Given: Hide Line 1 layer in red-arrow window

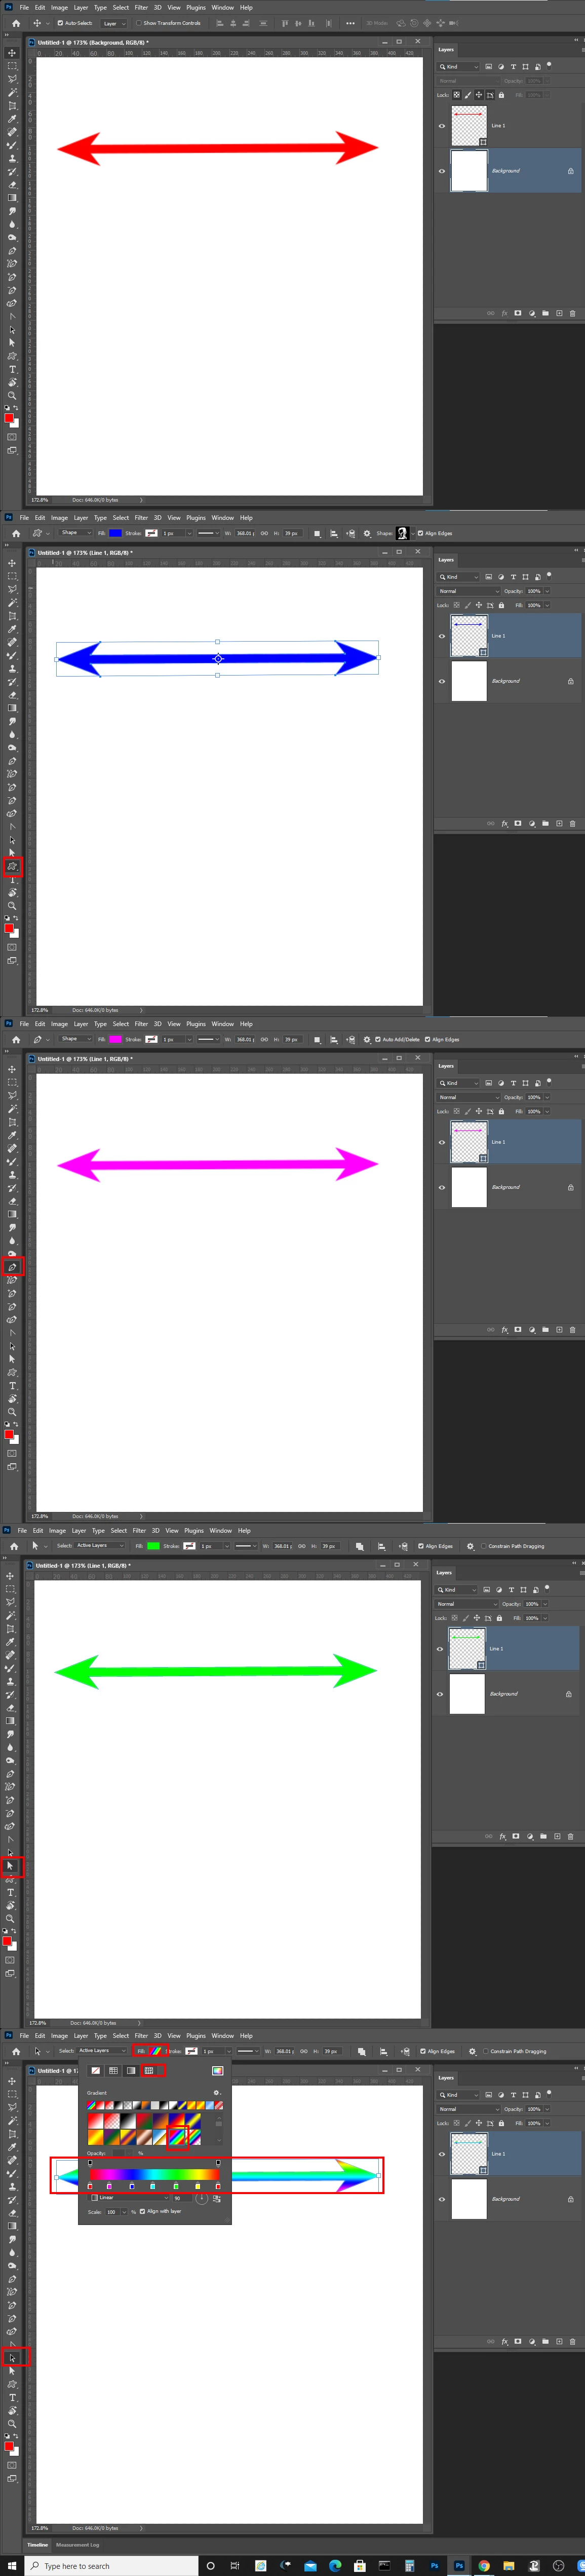Looking at the screenshot, I should [441, 126].
